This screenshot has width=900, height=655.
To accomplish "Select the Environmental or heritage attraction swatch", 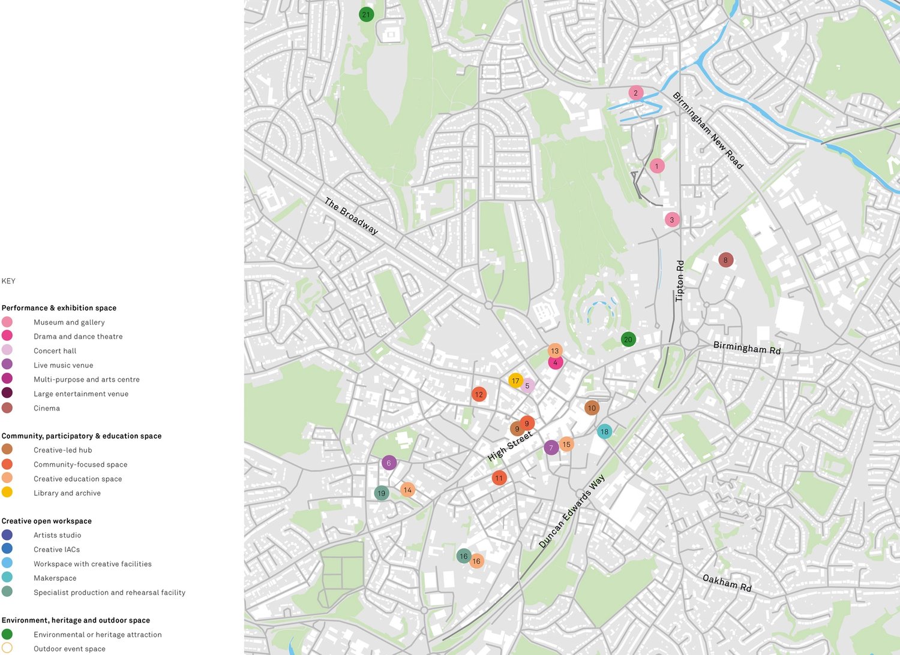I will click(x=7, y=634).
